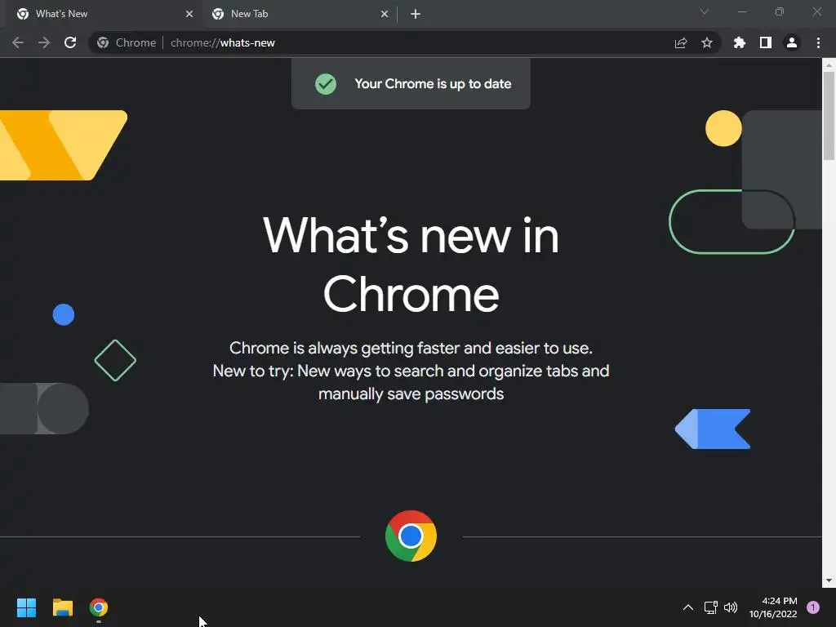
Task: Reload the What's New page
Action: 70,42
